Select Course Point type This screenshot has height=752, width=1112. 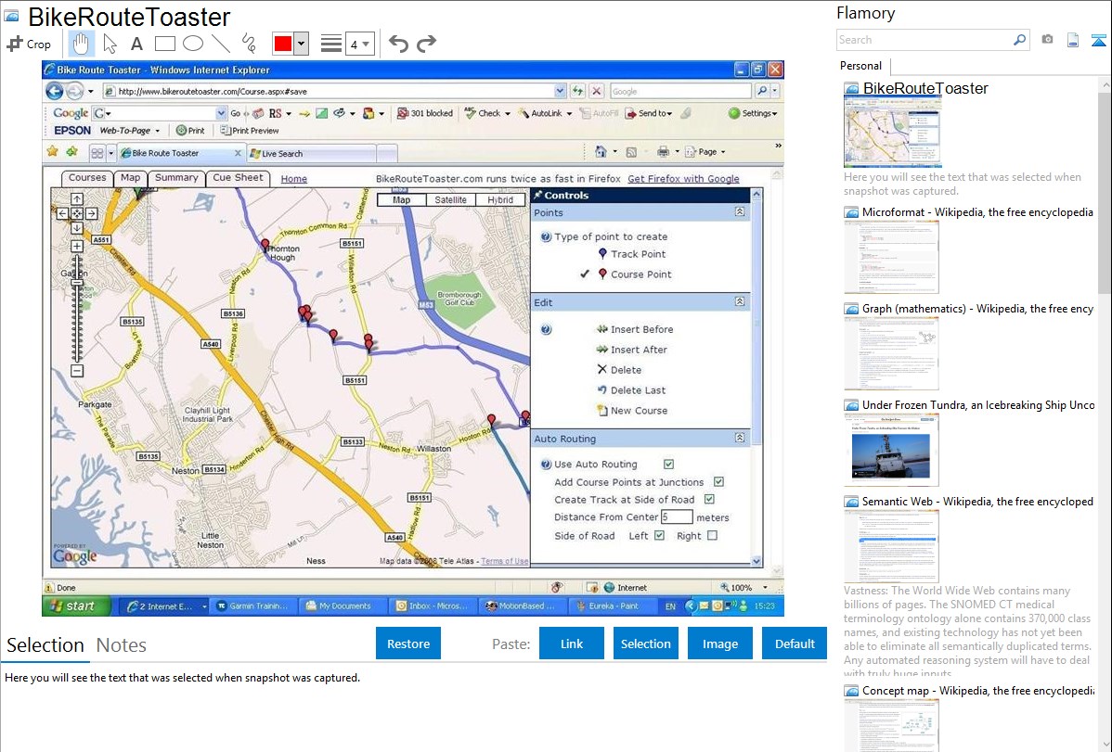pyautogui.click(x=634, y=274)
